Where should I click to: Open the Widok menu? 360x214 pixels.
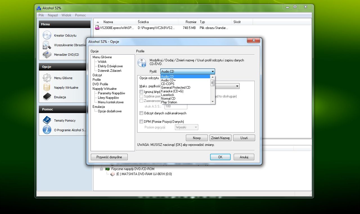click(66, 15)
